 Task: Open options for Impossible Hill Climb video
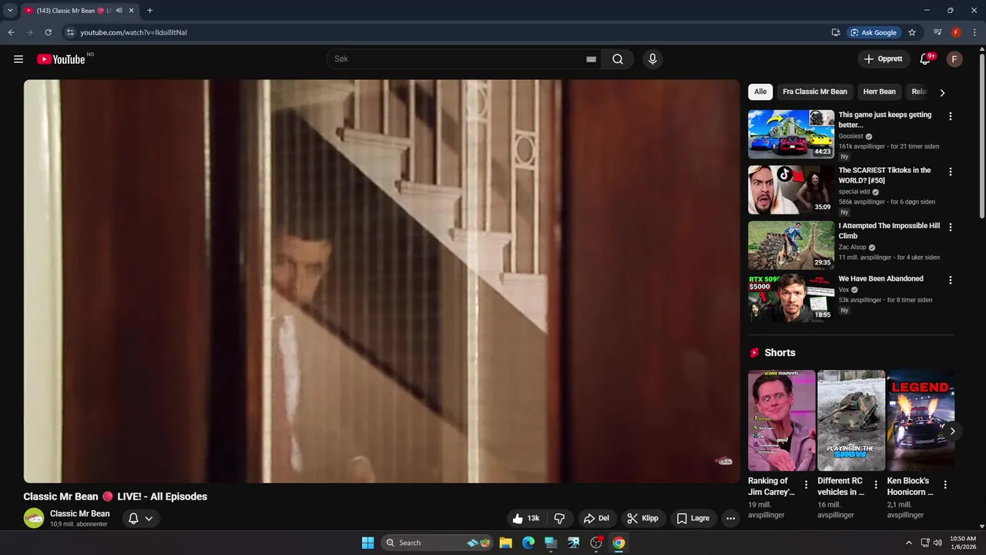coord(950,227)
